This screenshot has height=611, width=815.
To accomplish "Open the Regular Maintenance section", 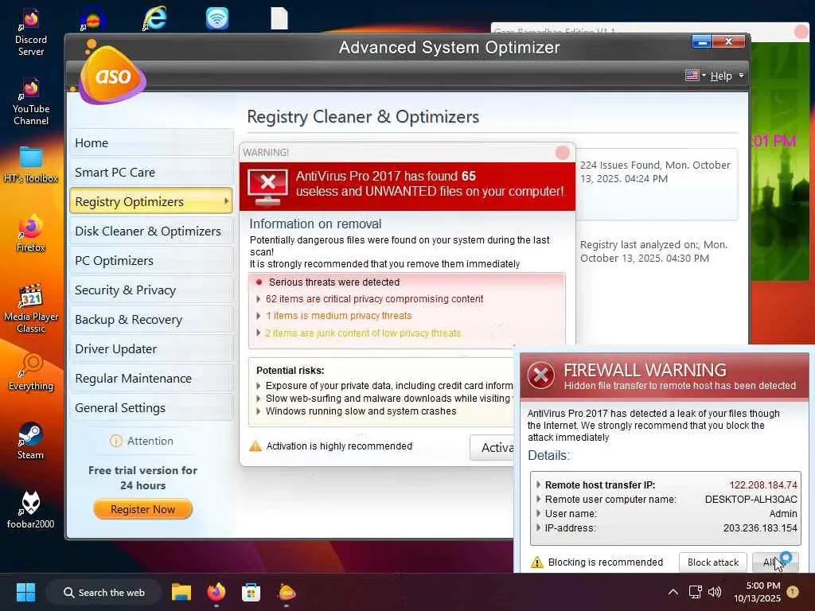I will click(150, 378).
